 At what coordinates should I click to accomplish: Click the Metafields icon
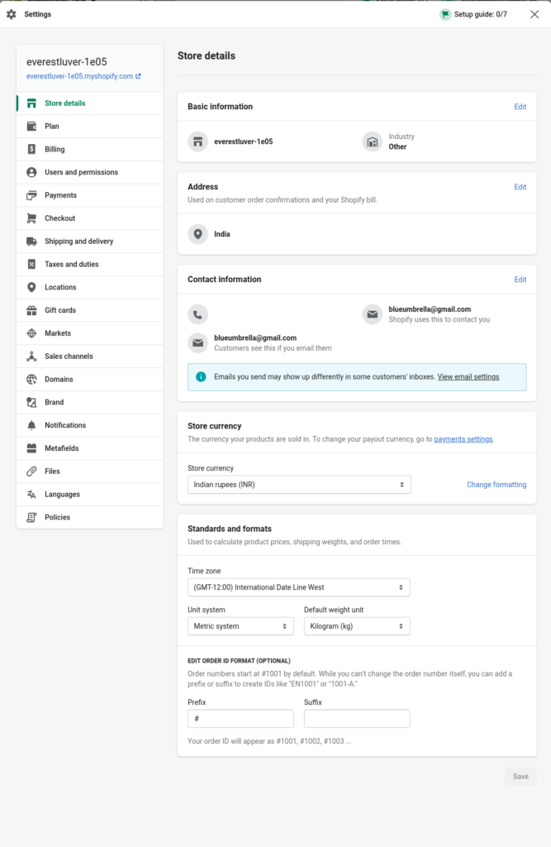point(32,448)
